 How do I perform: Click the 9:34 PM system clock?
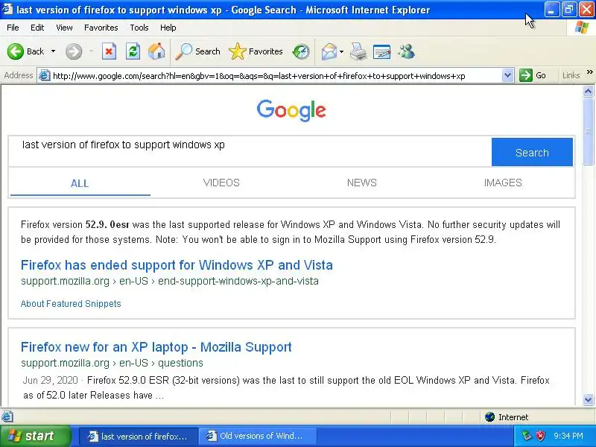pos(568,436)
